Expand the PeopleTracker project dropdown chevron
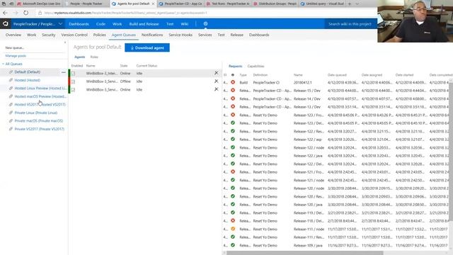Screen dimensions: 453x255 [x=60, y=23]
